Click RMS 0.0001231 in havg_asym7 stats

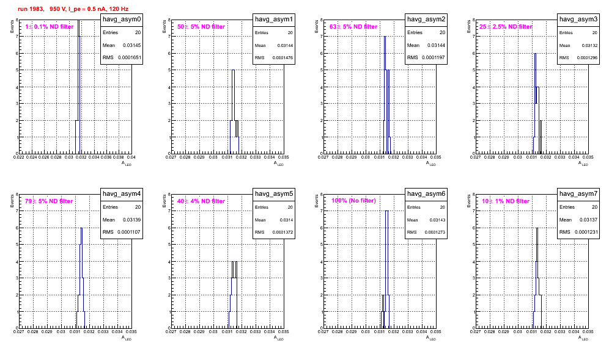(x=578, y=232)
